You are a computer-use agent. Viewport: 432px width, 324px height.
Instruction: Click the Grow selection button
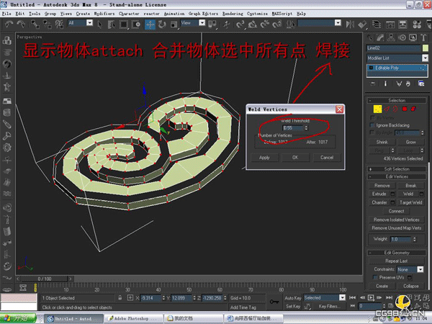click(x=410, y=142)
